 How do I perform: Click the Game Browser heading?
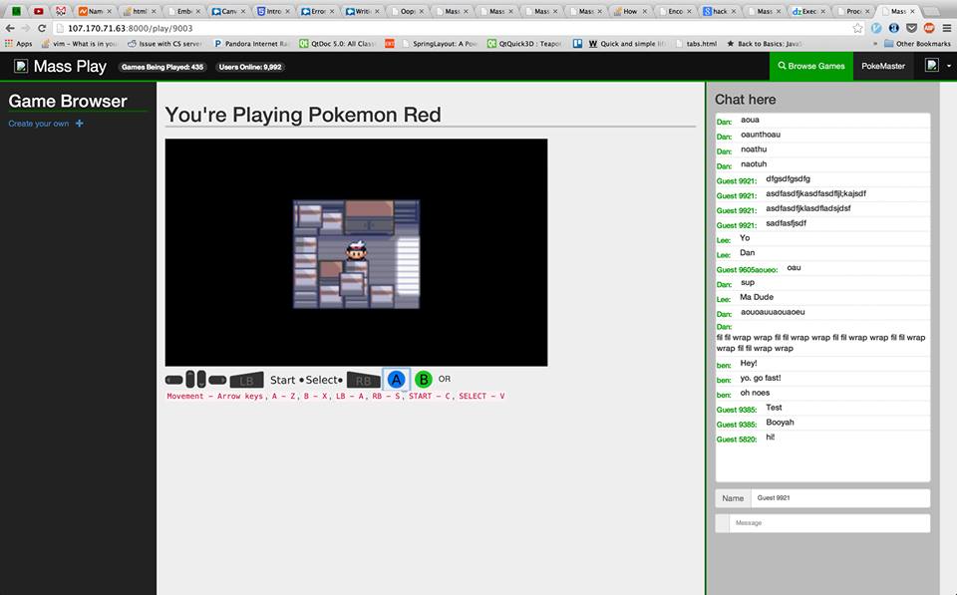68,102
